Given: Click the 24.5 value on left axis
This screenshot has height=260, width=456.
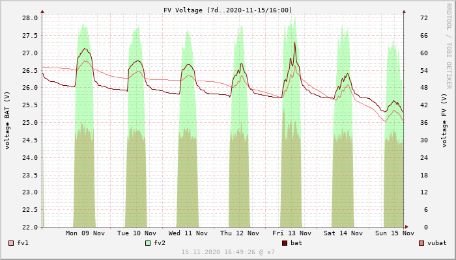Looking at the screenshot, I should tap(30, 140).
